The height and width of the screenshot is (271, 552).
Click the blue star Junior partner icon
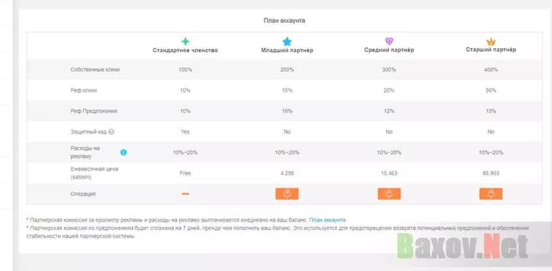(x=287, y=41)
